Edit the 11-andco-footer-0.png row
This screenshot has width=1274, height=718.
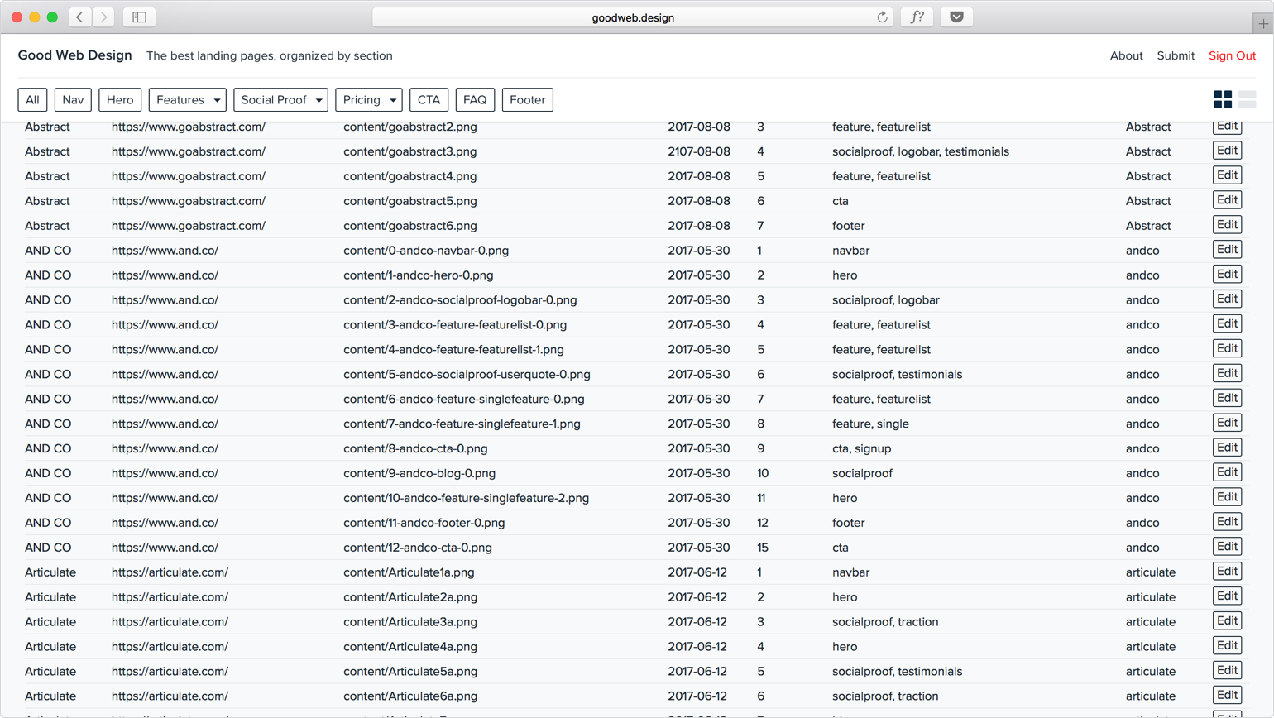1227,522
